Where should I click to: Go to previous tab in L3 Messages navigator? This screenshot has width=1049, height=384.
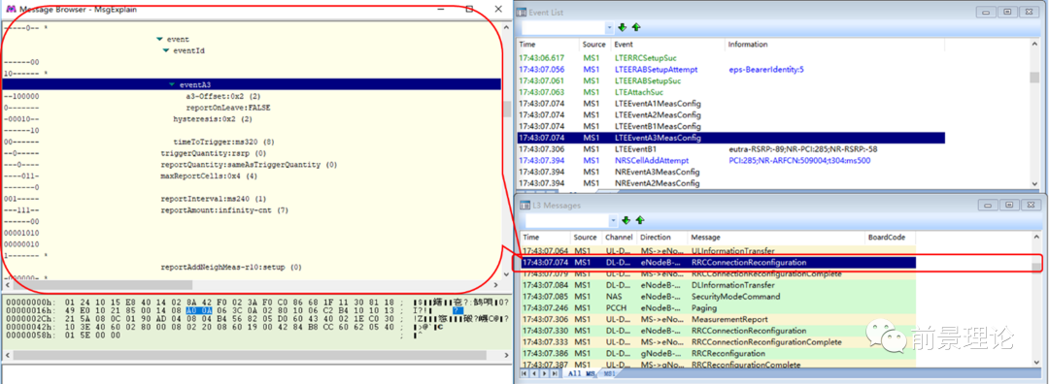[x=533, y=374]
